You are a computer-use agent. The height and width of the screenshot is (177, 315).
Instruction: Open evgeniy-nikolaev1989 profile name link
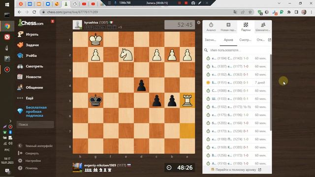100,165
